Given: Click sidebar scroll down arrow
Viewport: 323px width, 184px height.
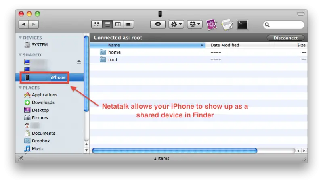Looking at the screenshot, I should [86, 150].
